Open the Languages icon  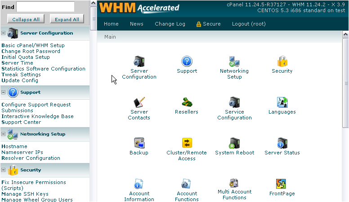pyautogui.click(x=282, y=102)
